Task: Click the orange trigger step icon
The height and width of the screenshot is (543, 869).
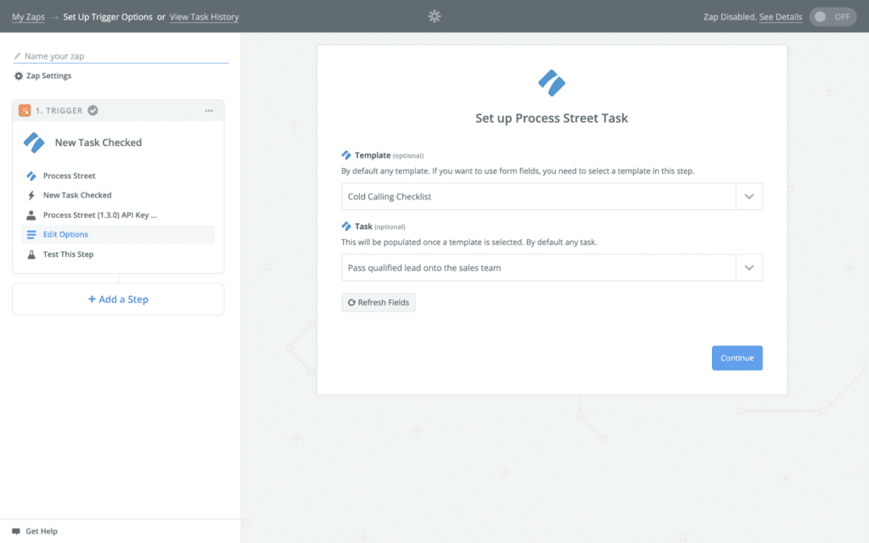Action: [25, 110]
